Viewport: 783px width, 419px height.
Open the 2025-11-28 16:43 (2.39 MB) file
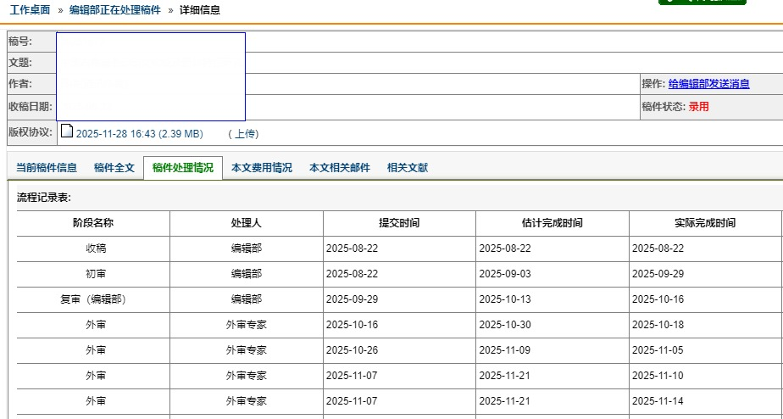[x=139, y=133]
